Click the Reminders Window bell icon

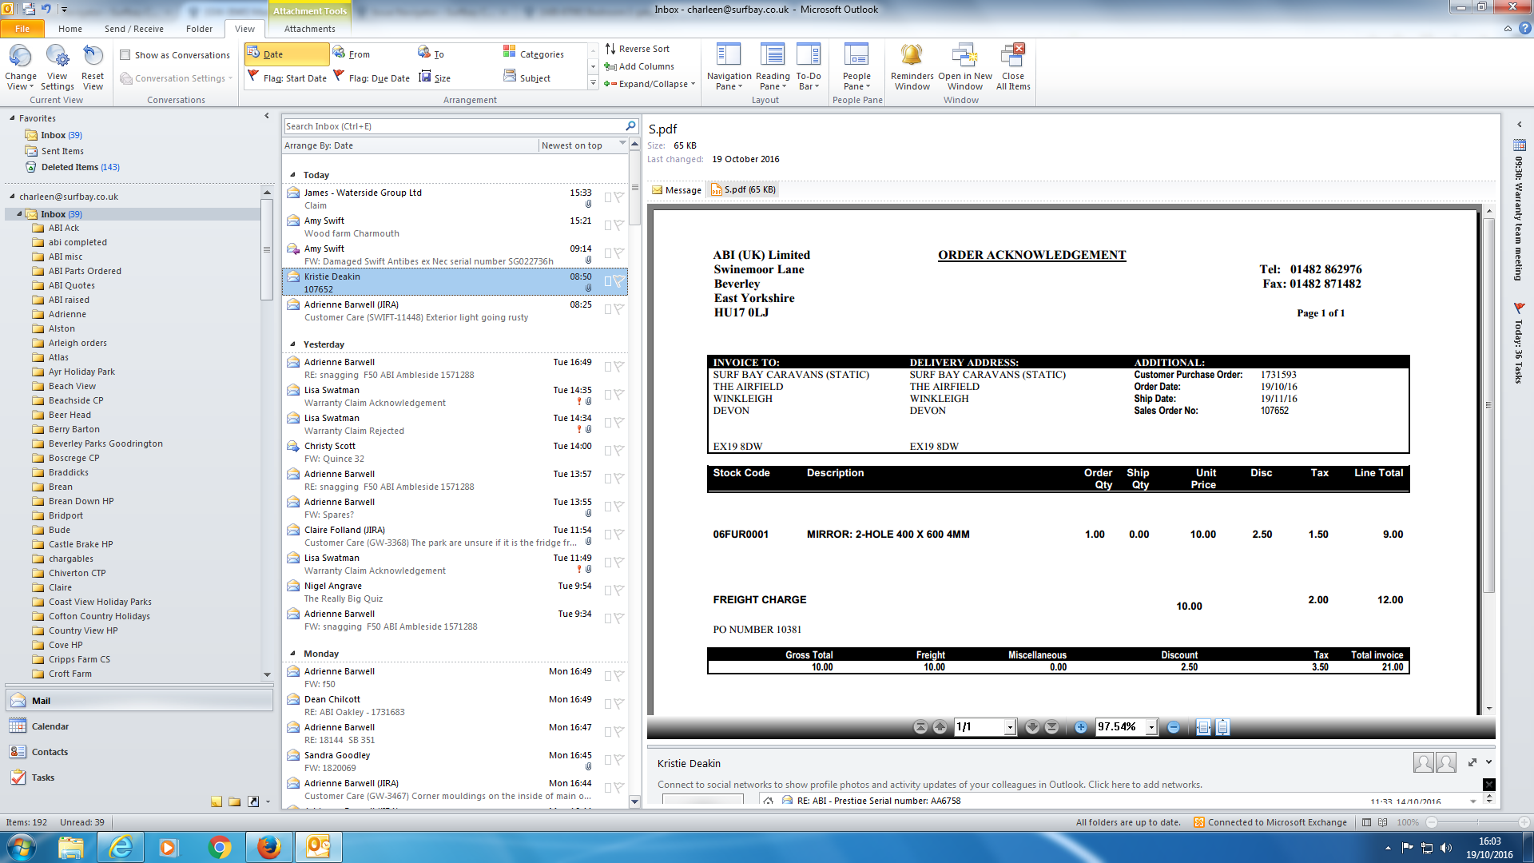point(912,56)
